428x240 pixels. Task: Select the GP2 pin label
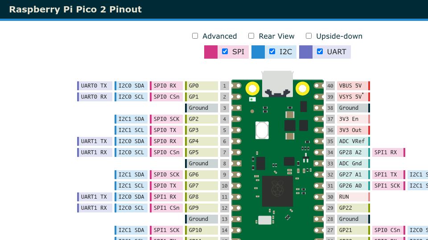click(x=202, y=119)
